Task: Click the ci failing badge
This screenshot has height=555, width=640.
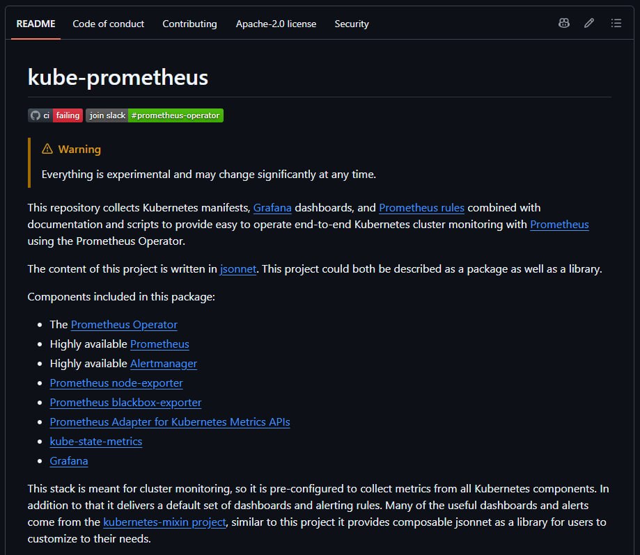Action: click(56, 115)
